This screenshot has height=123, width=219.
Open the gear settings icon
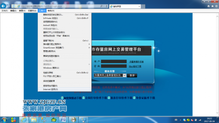point(216,6)
